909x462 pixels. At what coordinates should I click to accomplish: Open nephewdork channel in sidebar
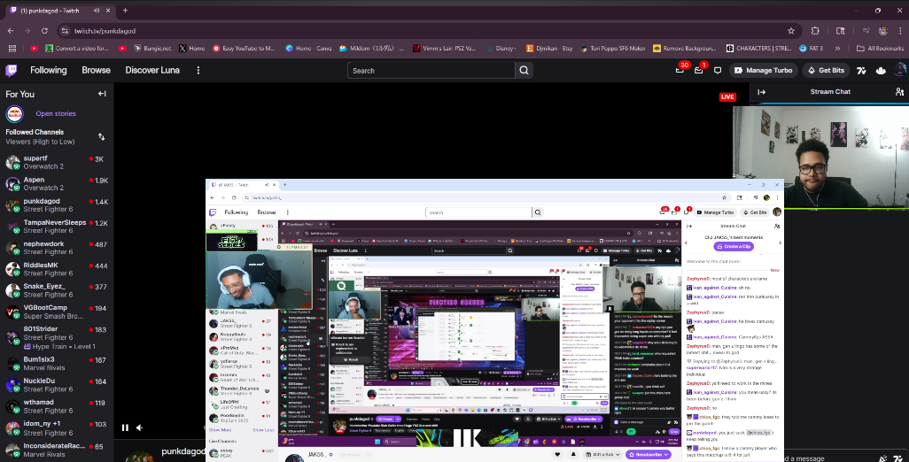(x=57, y=248)
